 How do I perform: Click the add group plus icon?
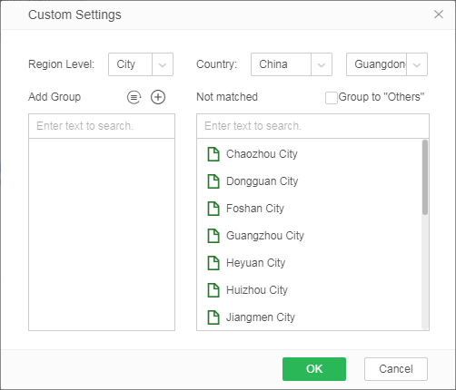coord(158,97)
